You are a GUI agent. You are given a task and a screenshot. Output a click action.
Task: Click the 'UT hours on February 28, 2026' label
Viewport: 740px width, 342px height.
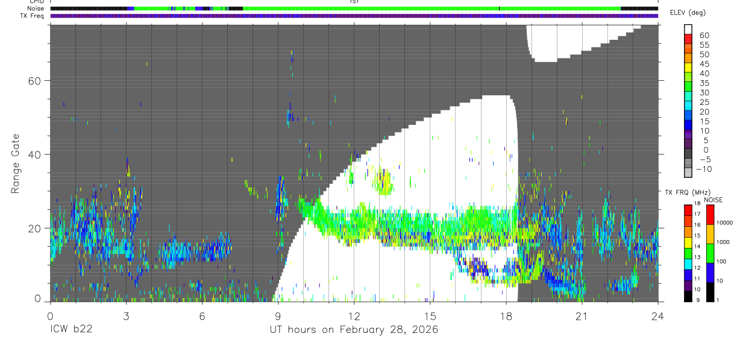[x=353, y=331]
